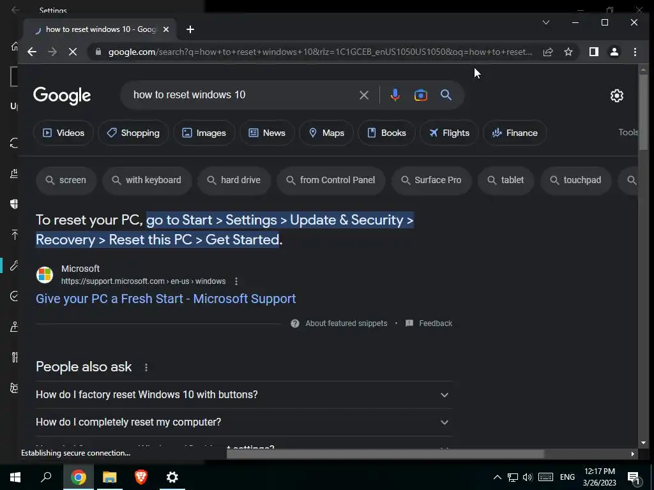Click the Chrome address bar URL
654x490 pixels.
tap(320, 52)
